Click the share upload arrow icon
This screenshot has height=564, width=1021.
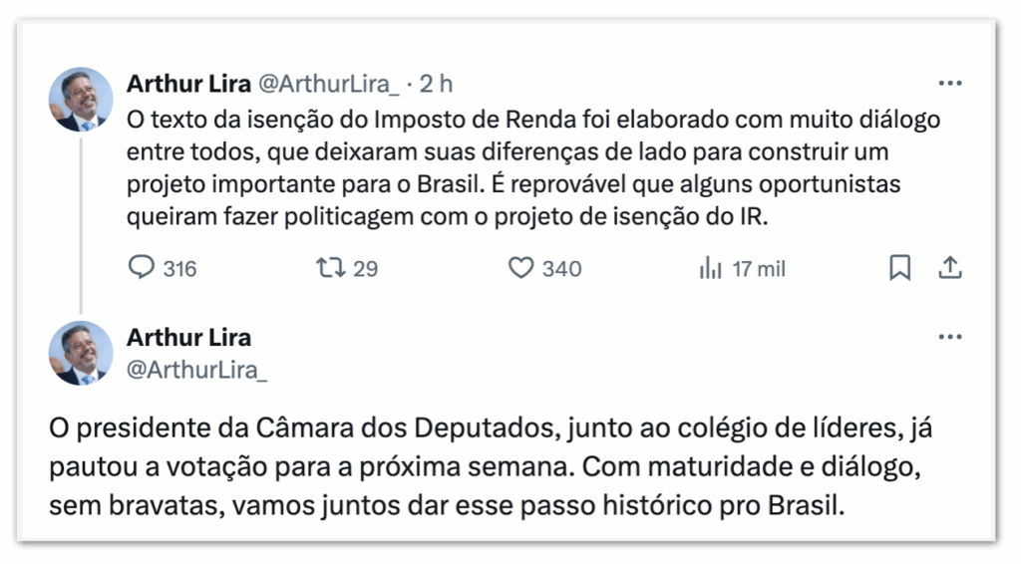pyautogui.click(x=950, y=268)
